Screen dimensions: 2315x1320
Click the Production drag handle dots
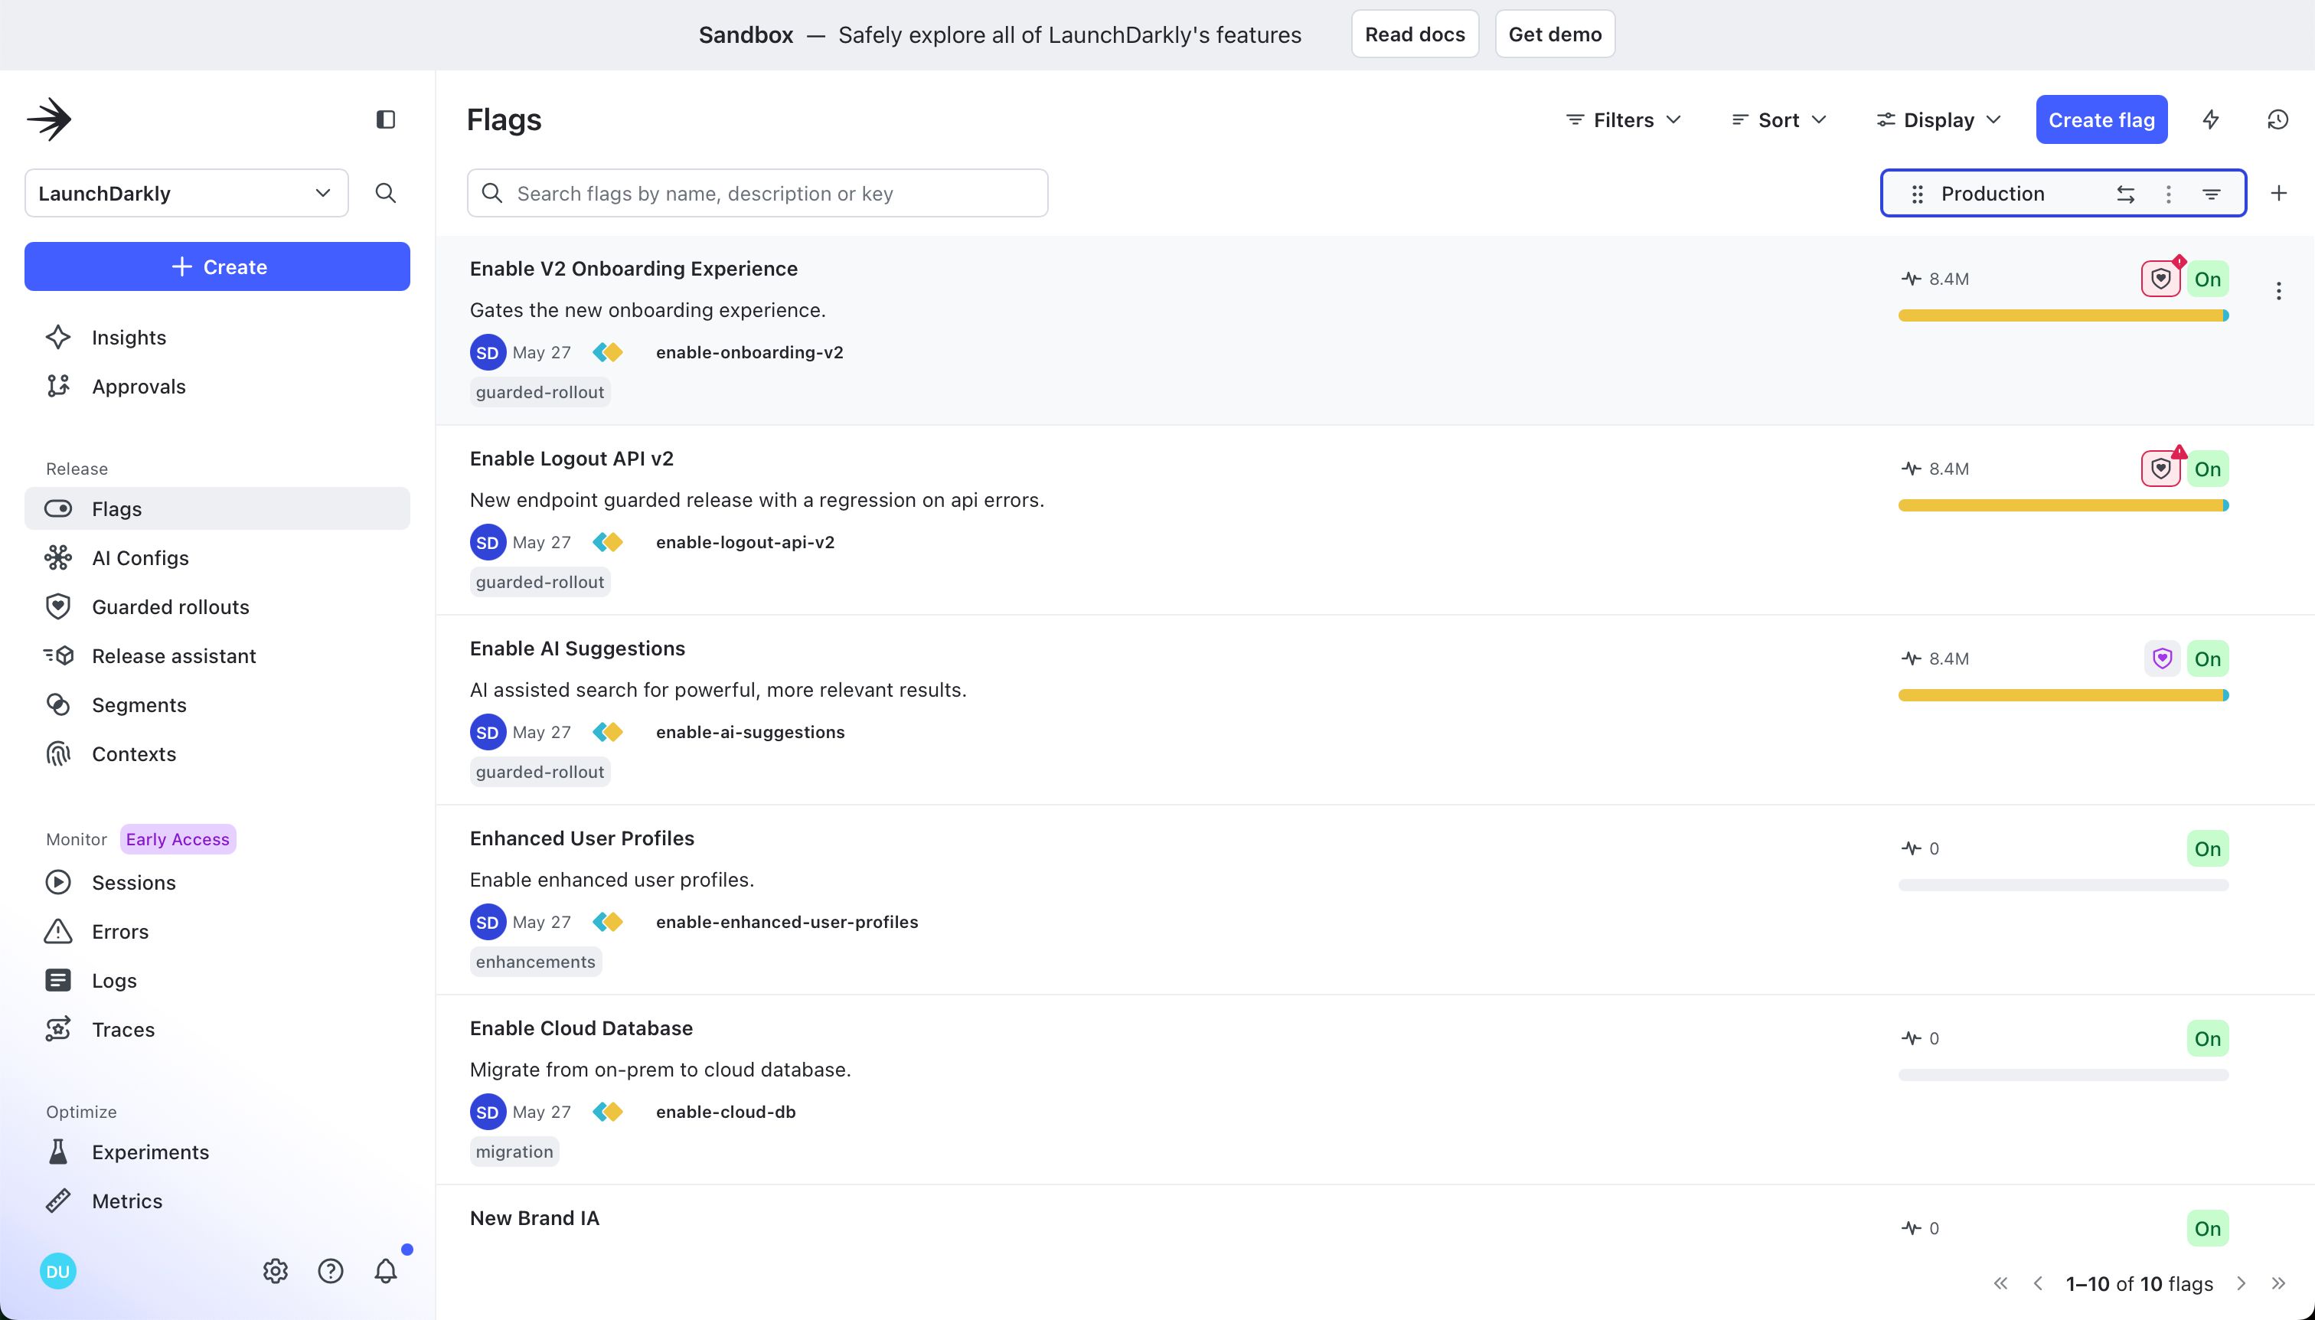[1917, 194]
